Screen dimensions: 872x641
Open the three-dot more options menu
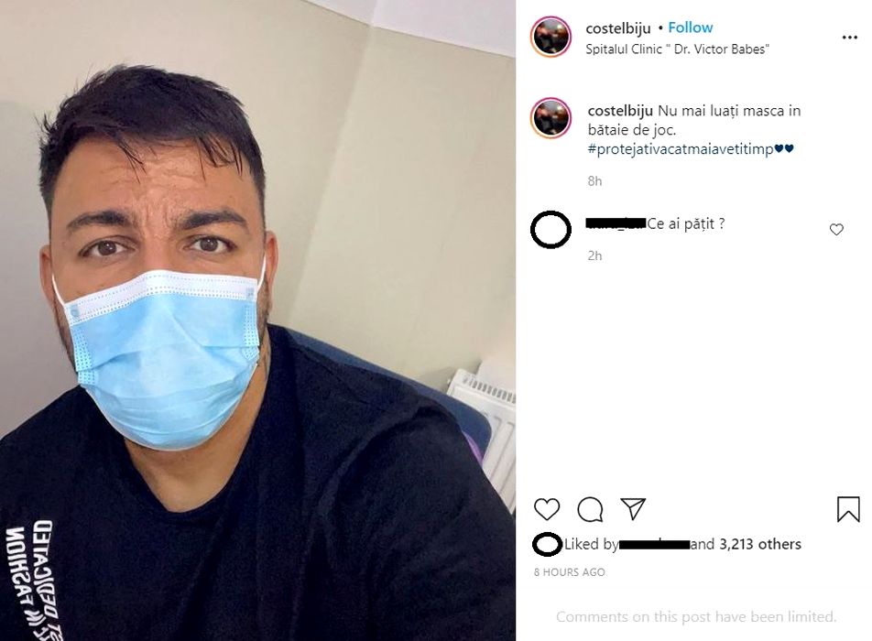(x=849, y=38)
